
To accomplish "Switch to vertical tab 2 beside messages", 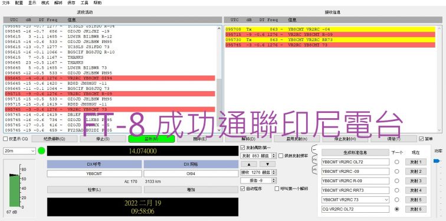I will [314, 159].
